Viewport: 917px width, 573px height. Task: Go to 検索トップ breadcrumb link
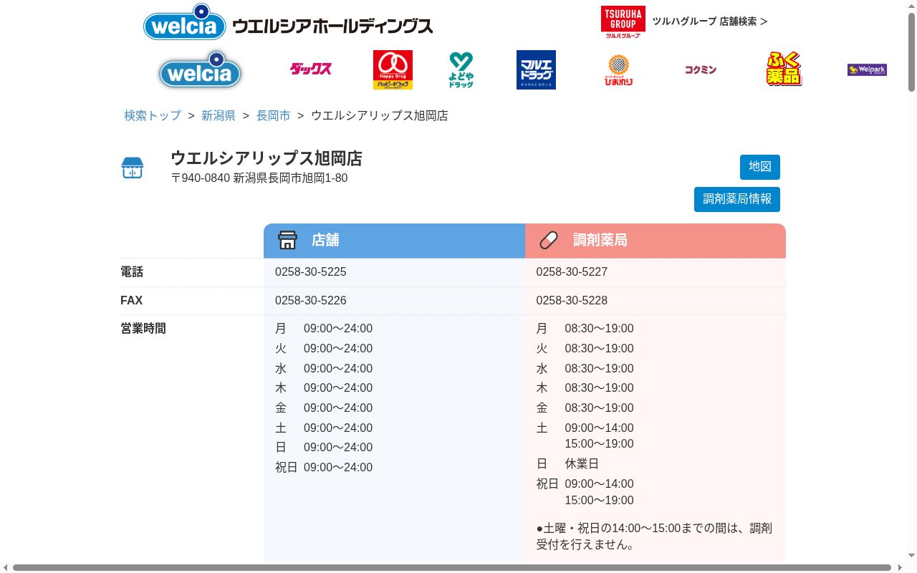[153, 115]
